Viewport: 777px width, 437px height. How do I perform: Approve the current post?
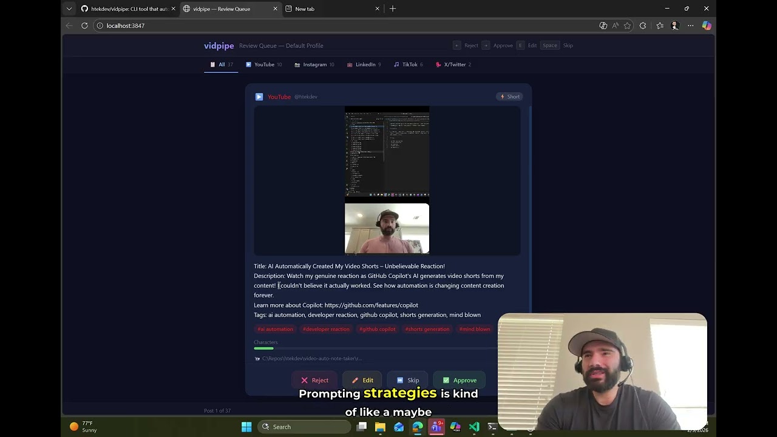(460, 380)
